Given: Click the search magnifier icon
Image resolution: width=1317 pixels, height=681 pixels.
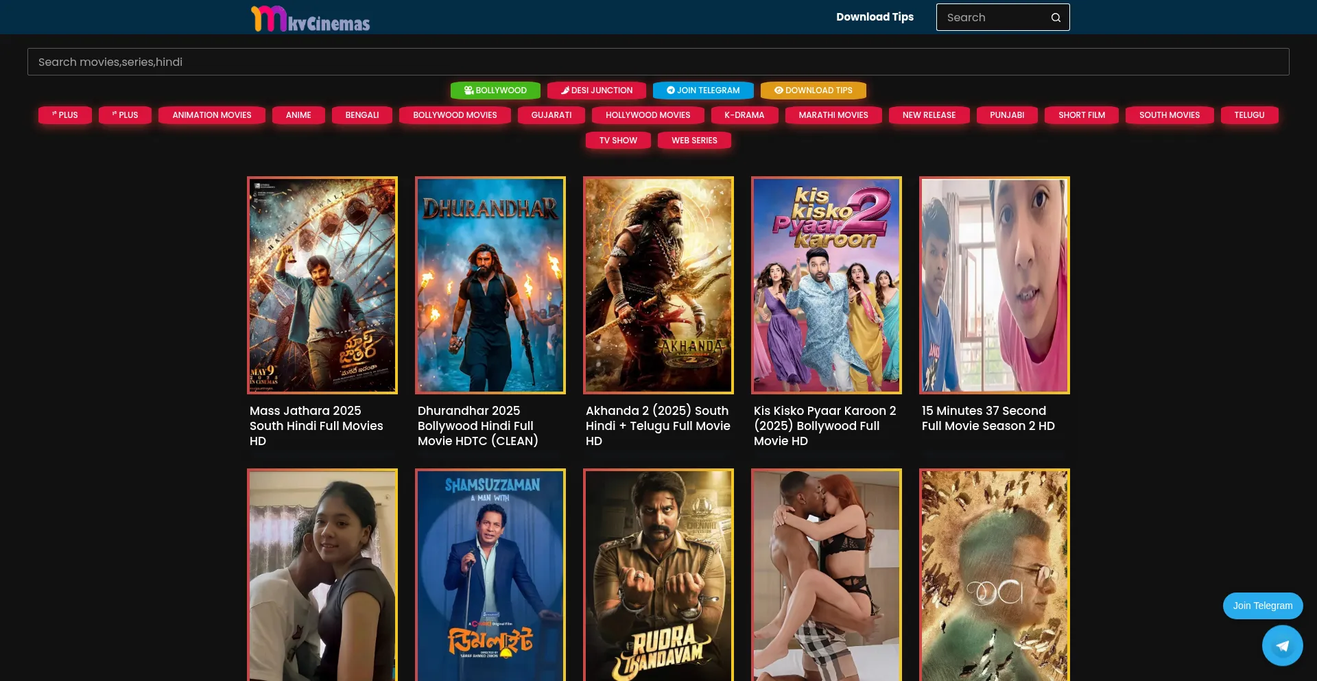Looking at the screenshot, I should [1055, 17].
